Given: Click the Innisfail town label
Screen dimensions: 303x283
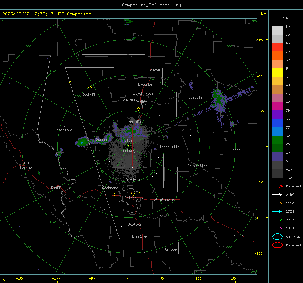Looking at the screenshot, I should coord(136,122).
